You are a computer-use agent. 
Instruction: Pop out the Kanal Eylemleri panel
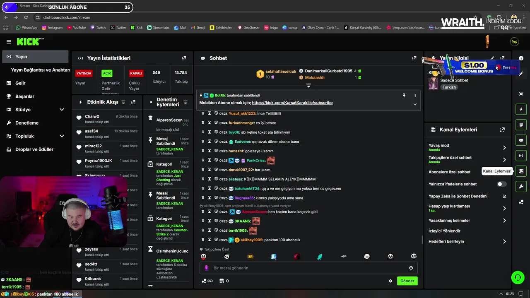(502, 130)
